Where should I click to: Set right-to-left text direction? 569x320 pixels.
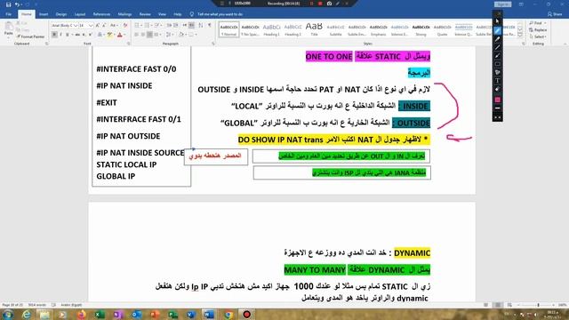click(x=192, y=26)
